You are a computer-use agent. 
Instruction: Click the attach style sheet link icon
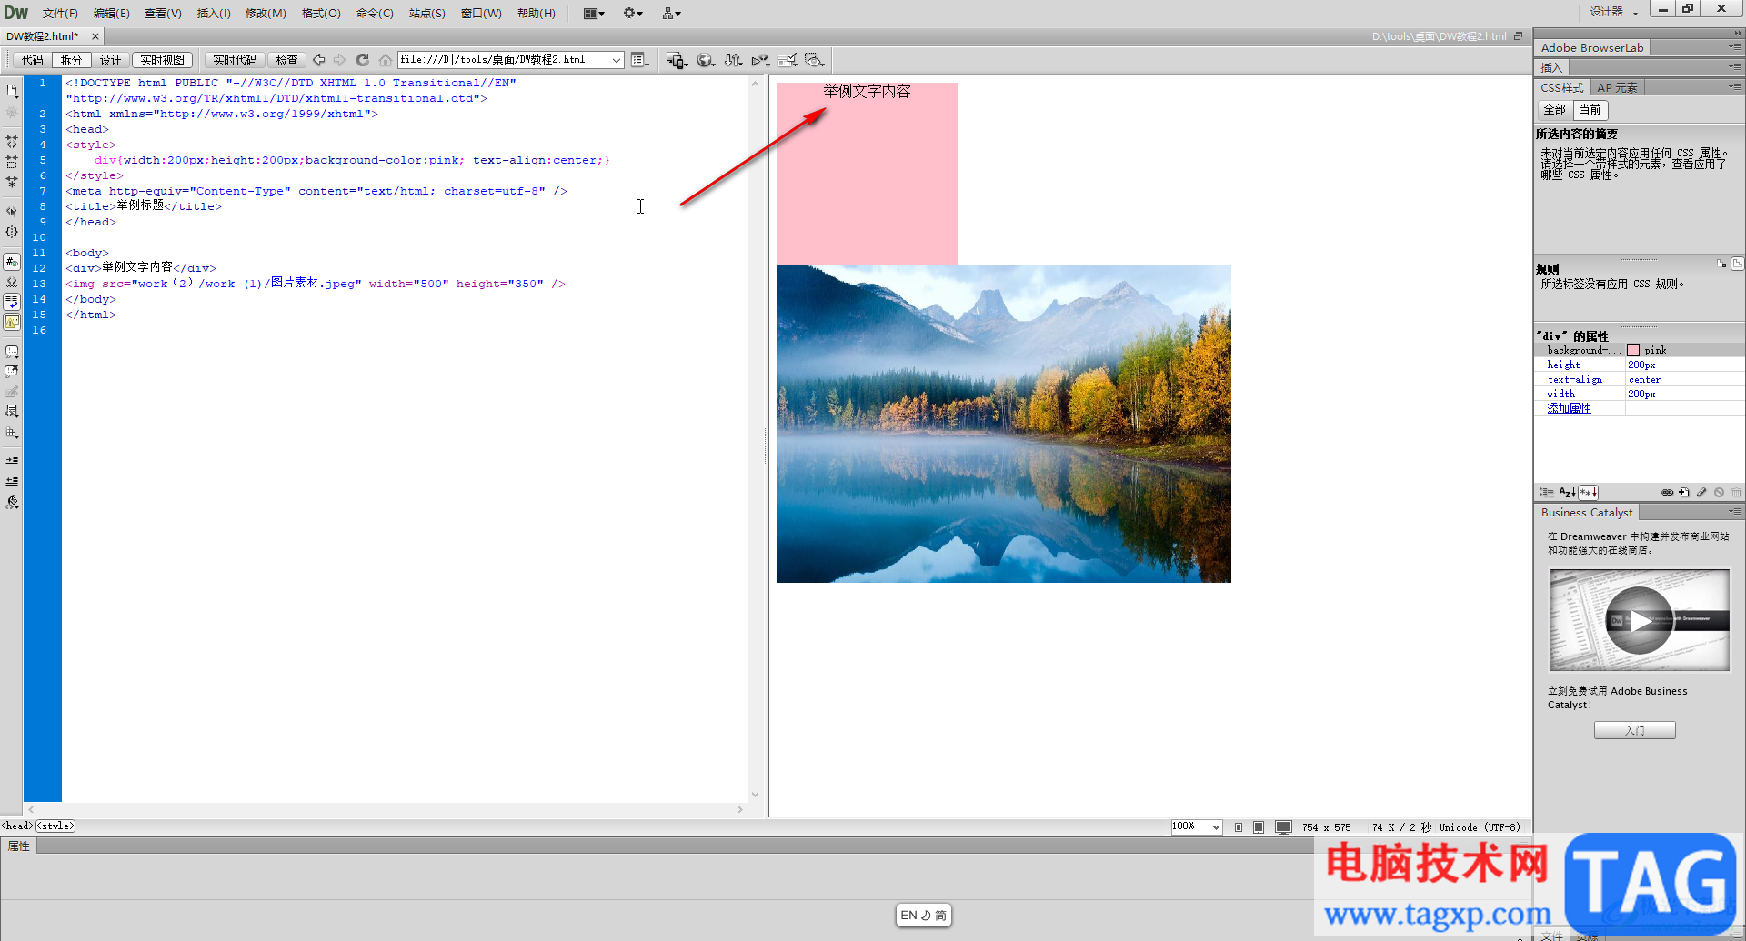coord(1667,493)
